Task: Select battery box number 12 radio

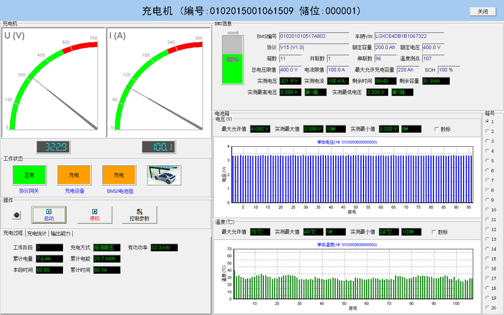Action: coord(487,229)
